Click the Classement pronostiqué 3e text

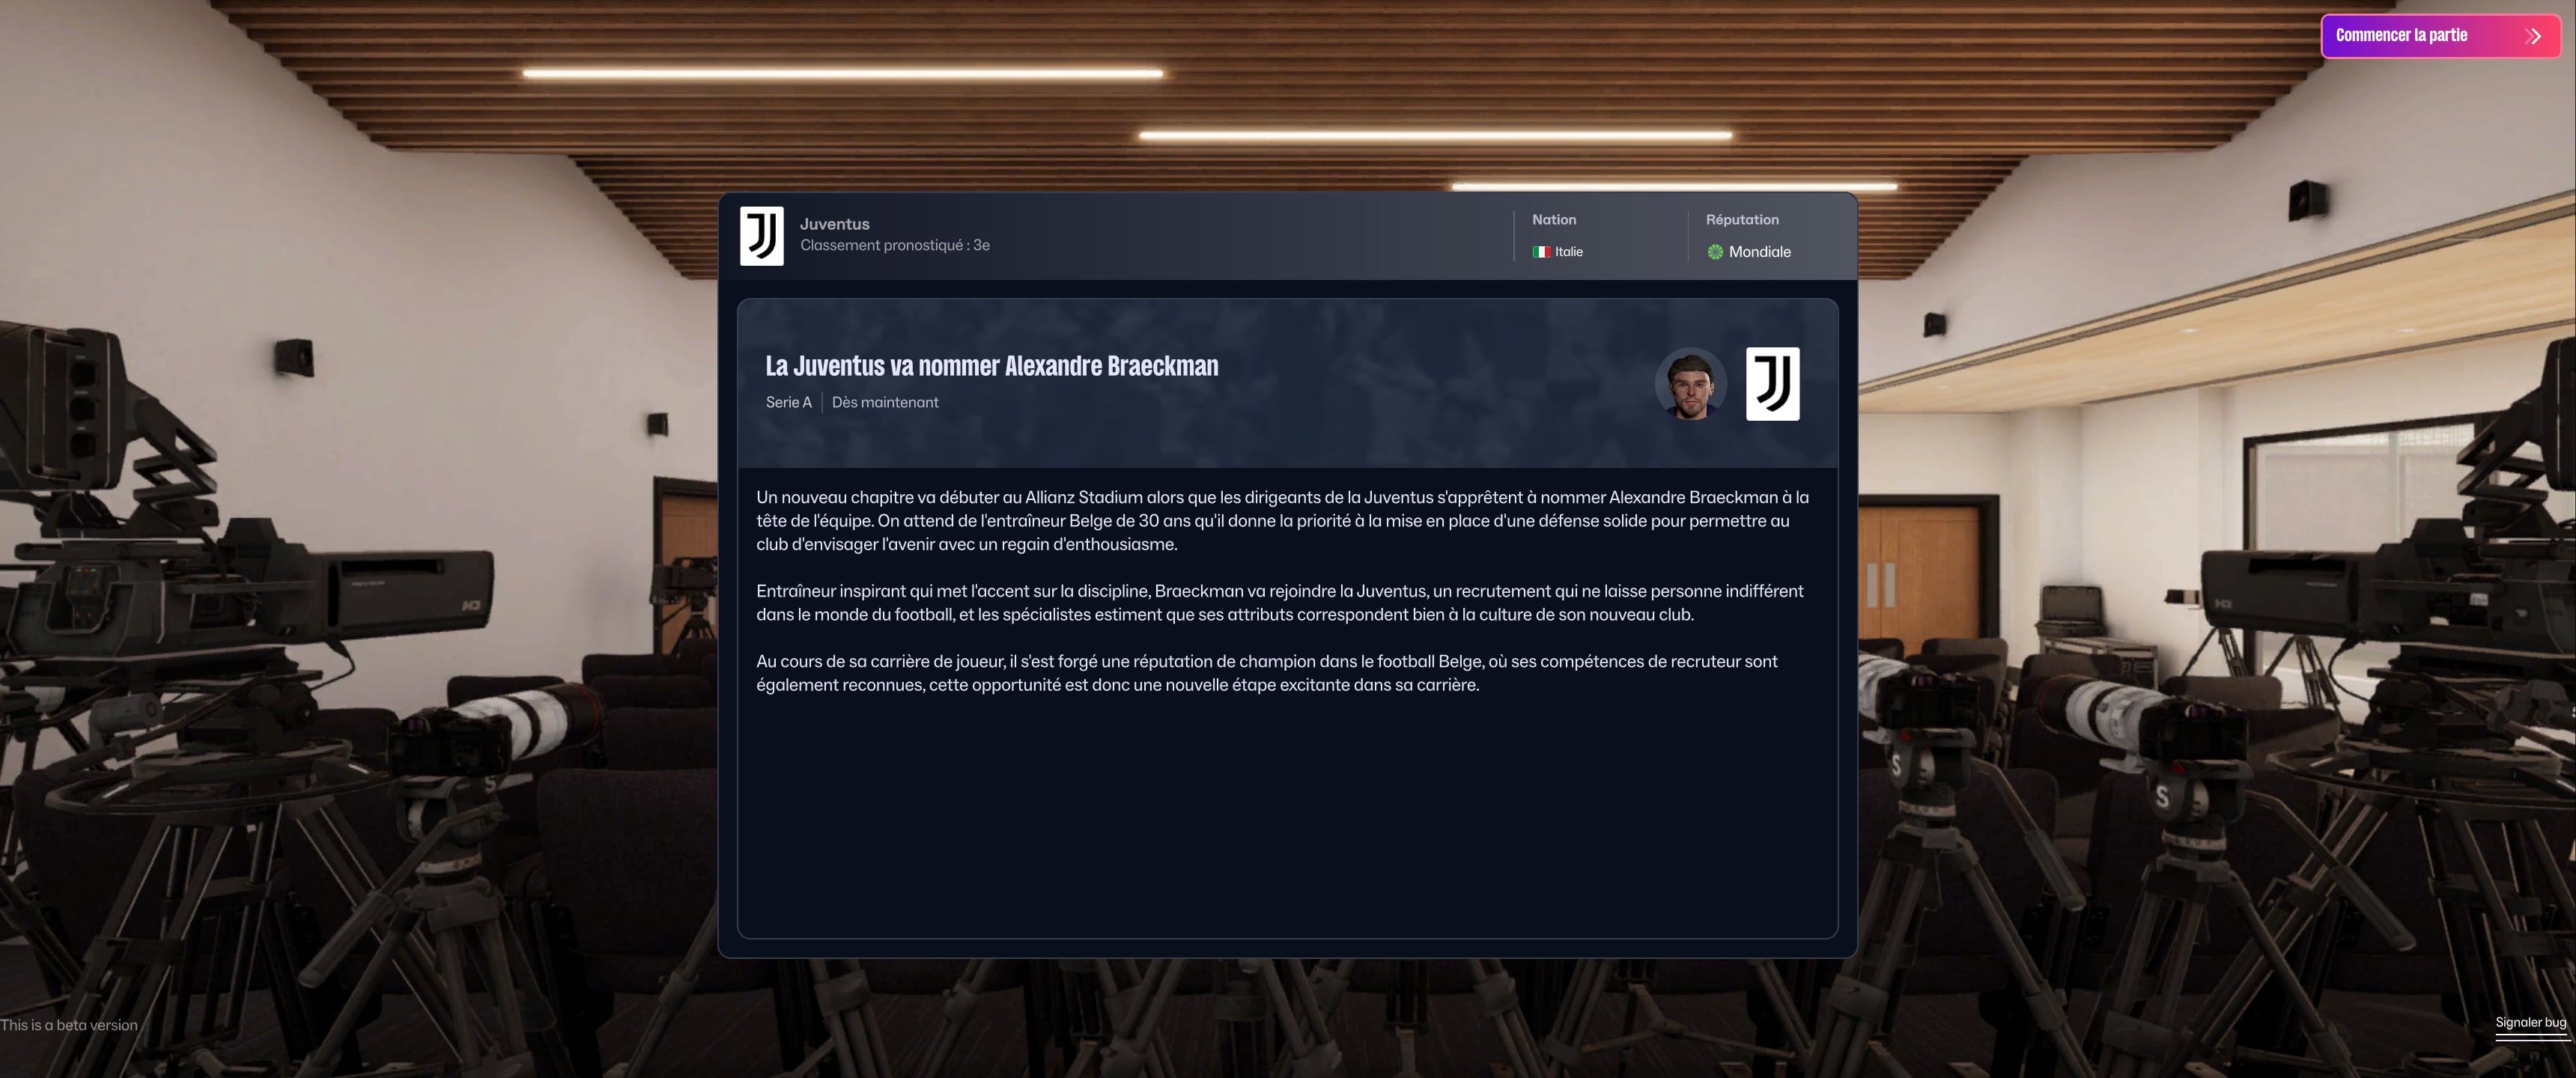coord(894,245)
